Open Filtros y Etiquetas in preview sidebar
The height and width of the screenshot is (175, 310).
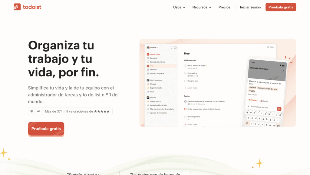[x=155, y=74]
